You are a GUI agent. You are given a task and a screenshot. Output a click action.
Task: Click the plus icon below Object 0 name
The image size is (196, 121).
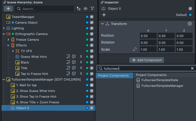click(104, 15)
